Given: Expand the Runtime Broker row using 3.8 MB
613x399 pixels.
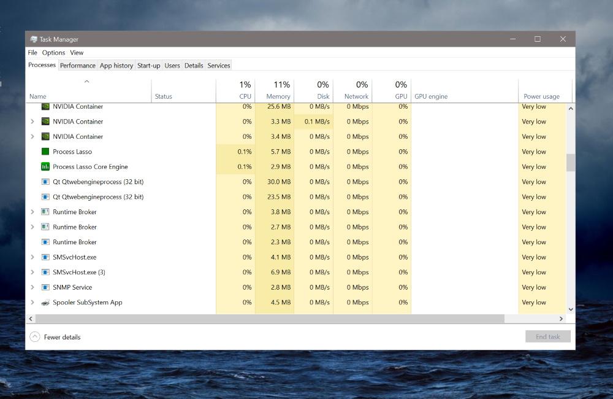Looking at the screenshot, I should tap(32, 212).
